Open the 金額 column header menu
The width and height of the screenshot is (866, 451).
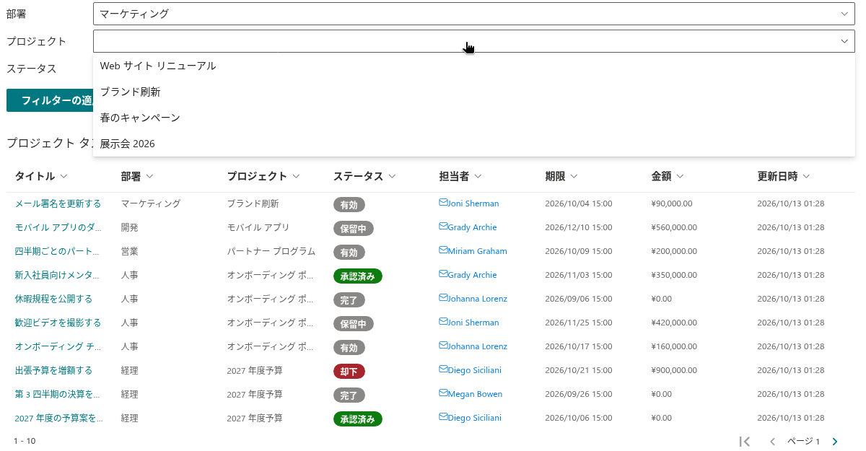[x=680, y=176]
